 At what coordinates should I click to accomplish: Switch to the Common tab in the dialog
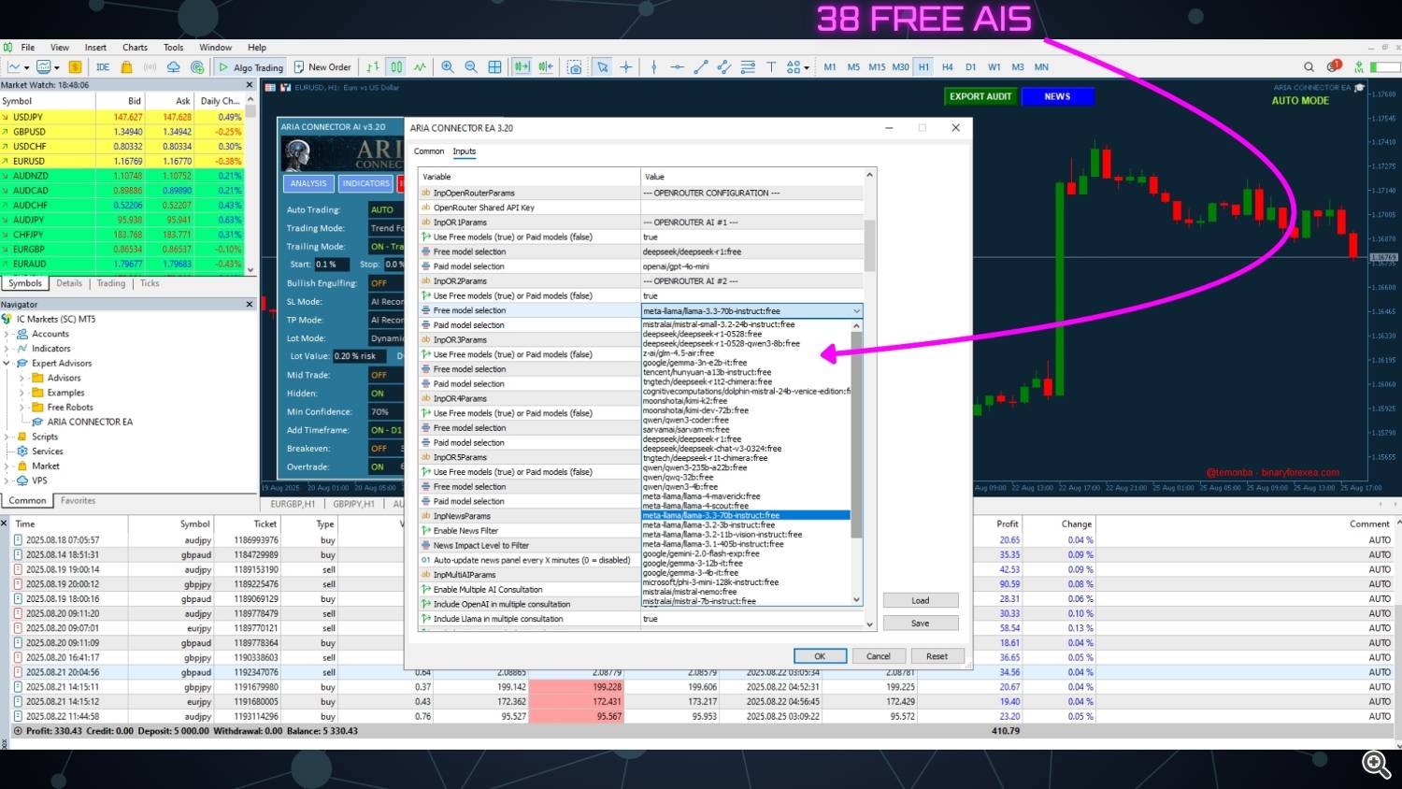point(429,151)
